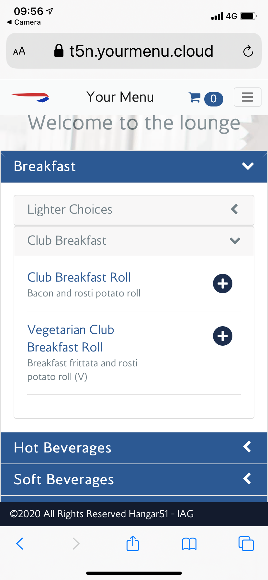Open the shopping cart icon

click(x=195, y=97)
